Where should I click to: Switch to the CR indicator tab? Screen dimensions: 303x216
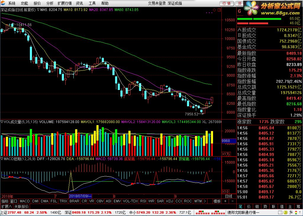[84, 201]
